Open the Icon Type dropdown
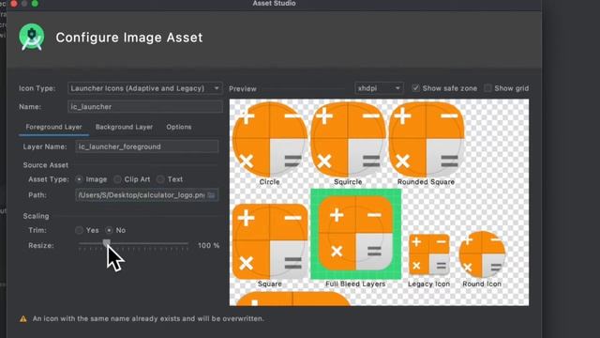 point(145,88)
